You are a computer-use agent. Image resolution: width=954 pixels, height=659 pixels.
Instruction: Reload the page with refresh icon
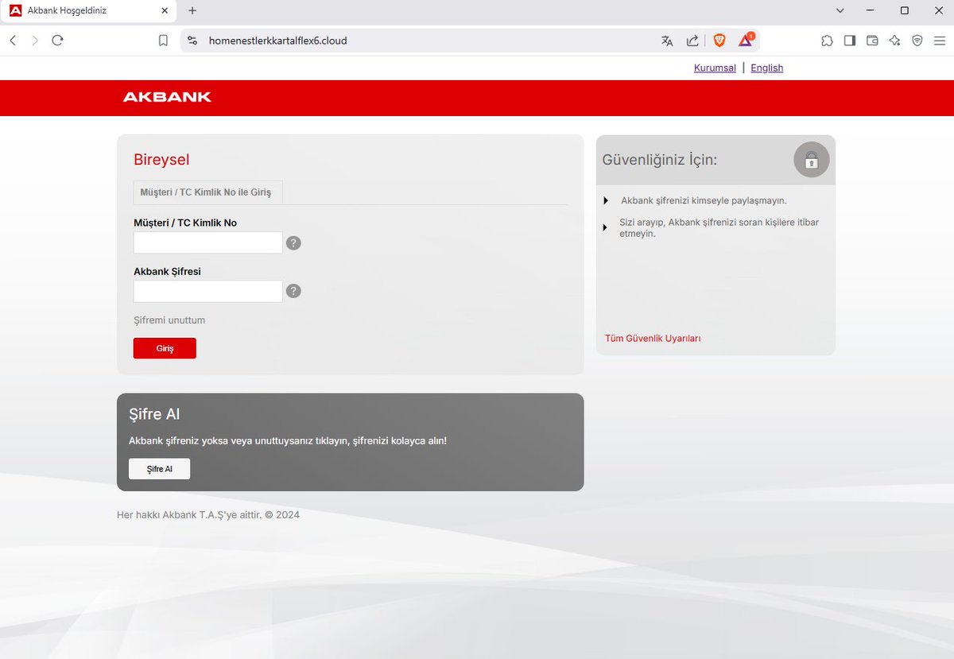coord(57,41)
